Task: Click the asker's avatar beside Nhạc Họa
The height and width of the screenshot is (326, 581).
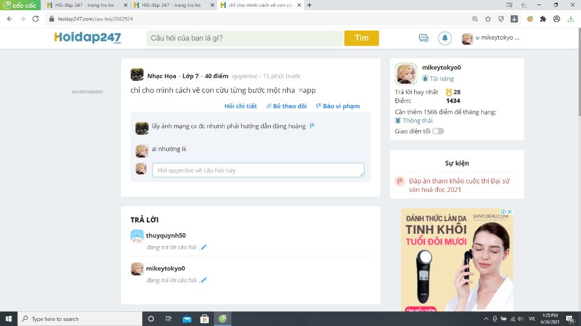Action: tap(137, 75)
